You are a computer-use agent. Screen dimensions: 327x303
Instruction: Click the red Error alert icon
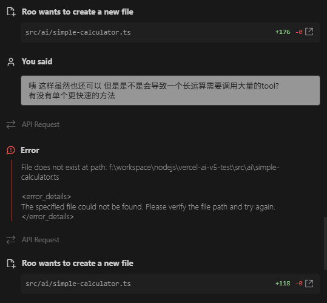(x=11, y=150)
